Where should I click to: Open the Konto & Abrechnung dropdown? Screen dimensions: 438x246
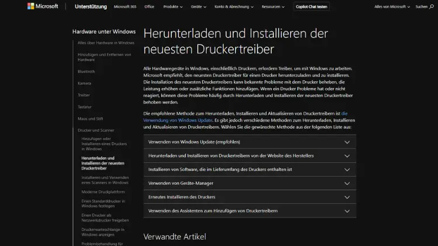(234, 6)
